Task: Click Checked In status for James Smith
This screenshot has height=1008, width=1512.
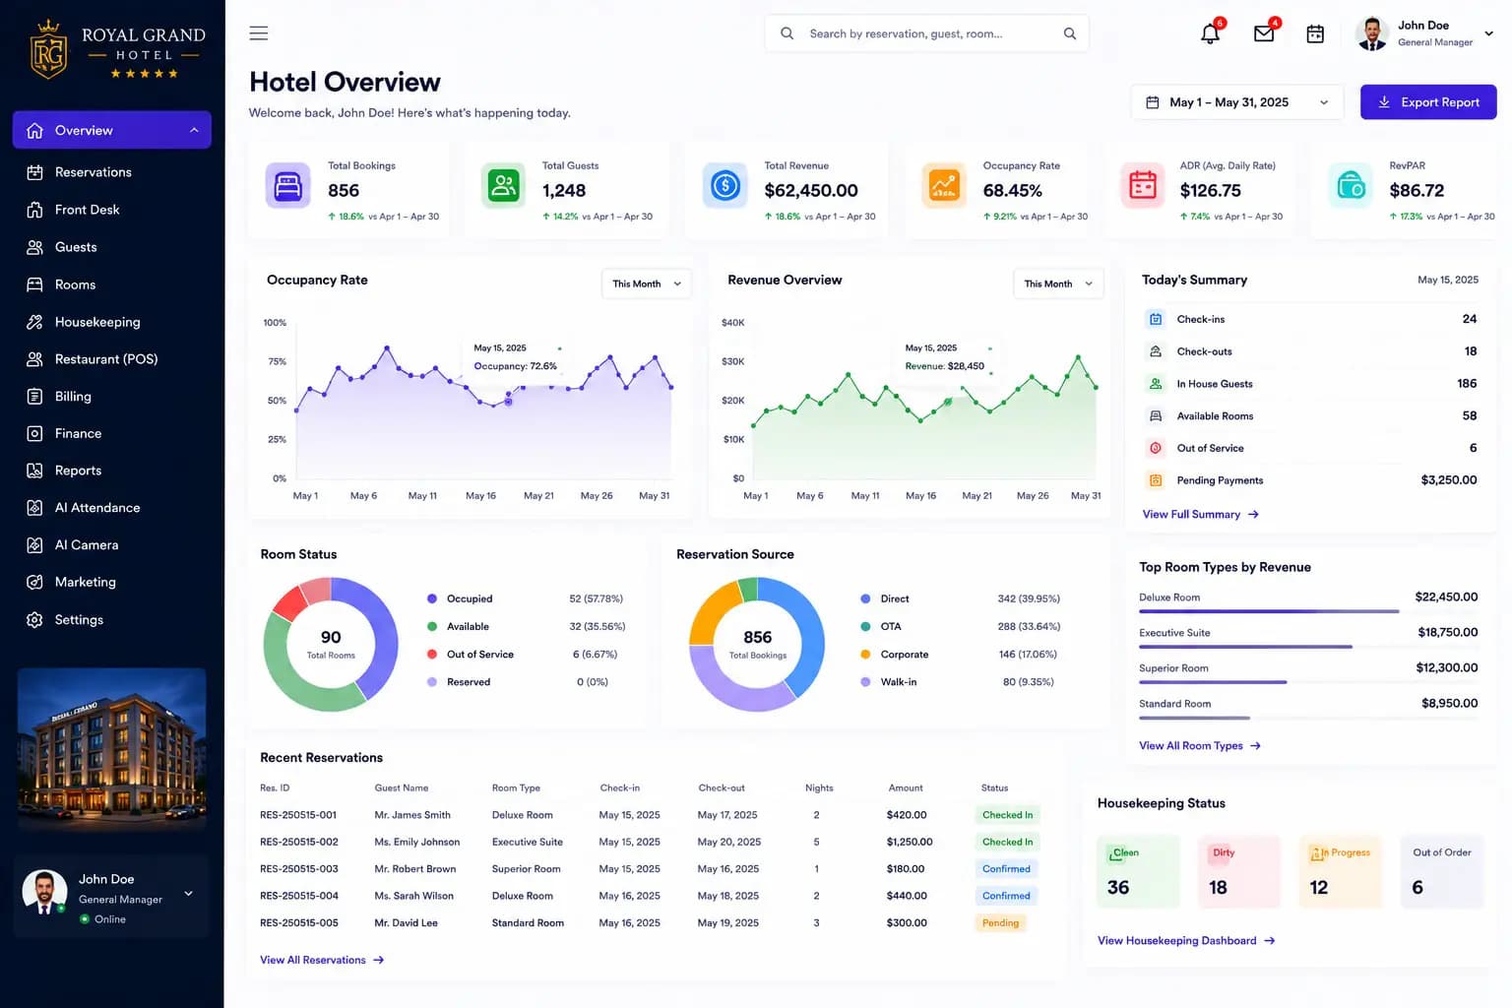Action: [x=1007, y=815]
